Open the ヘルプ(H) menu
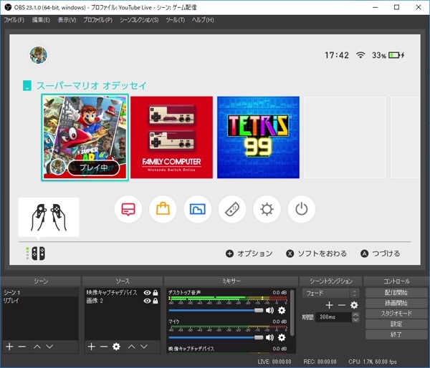 203,20
